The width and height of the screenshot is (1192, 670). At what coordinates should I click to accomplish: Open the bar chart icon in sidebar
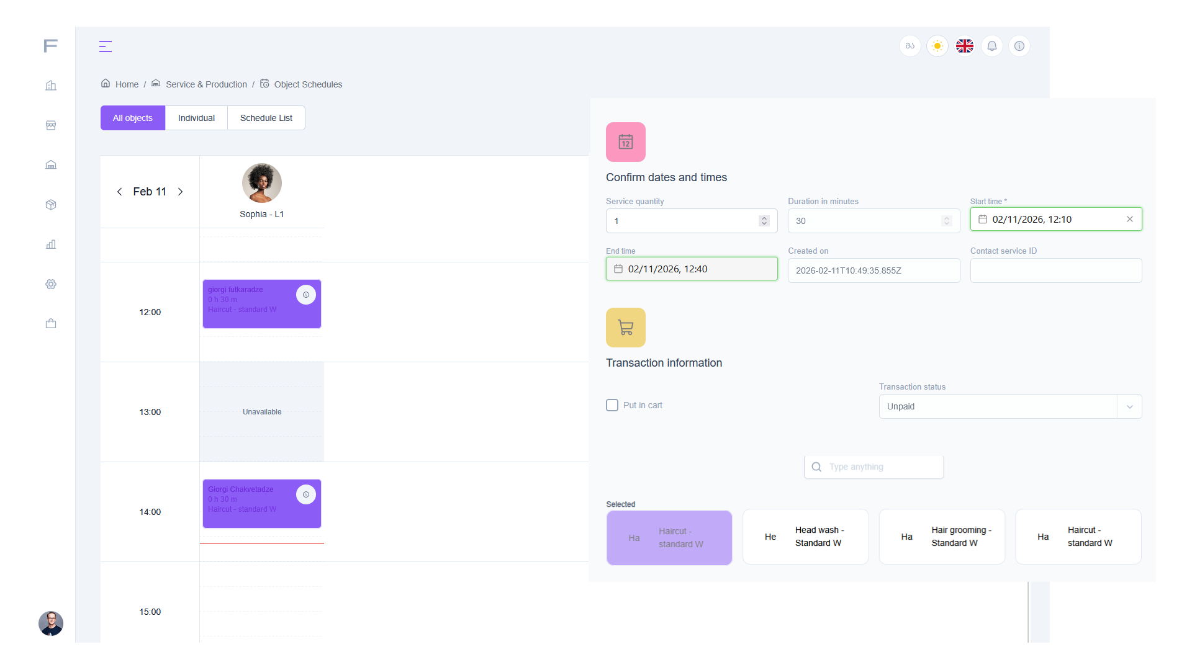(x=51, y=244)
